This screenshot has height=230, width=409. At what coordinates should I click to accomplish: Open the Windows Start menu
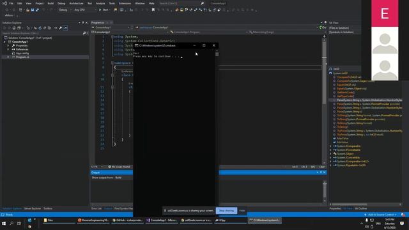pos(4,224)
